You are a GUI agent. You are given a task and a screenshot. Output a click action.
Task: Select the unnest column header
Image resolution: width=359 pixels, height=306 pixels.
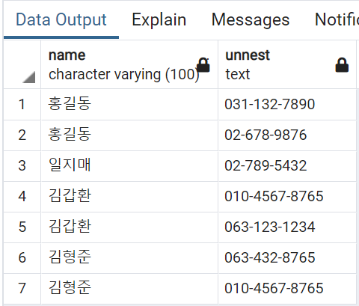pyautogui.click(x=287, y=64)
